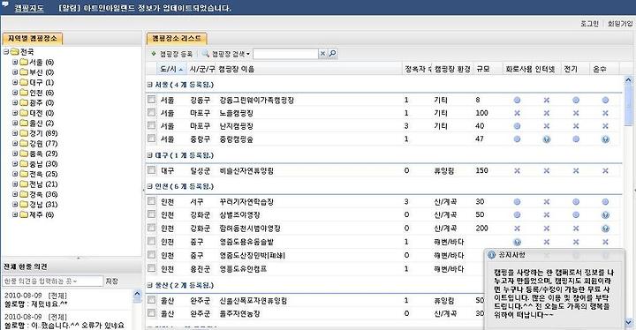Check the 영흥도유인캠프 row checkbox
The height and width of the screenshot is (330, 636).
151,268
